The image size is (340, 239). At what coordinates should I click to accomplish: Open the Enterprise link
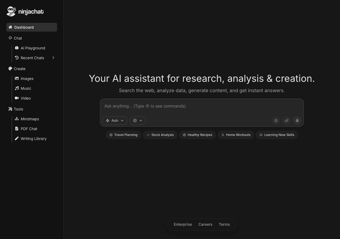(183, 224)
